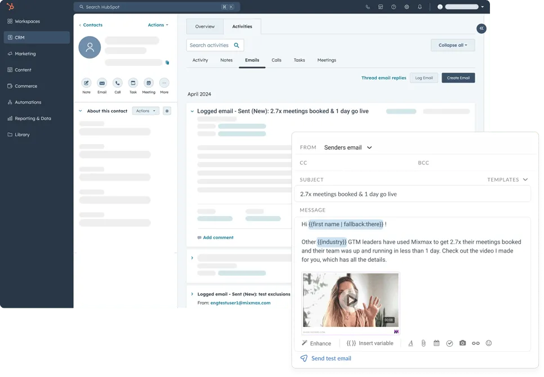Click the Log Email button

424,78
